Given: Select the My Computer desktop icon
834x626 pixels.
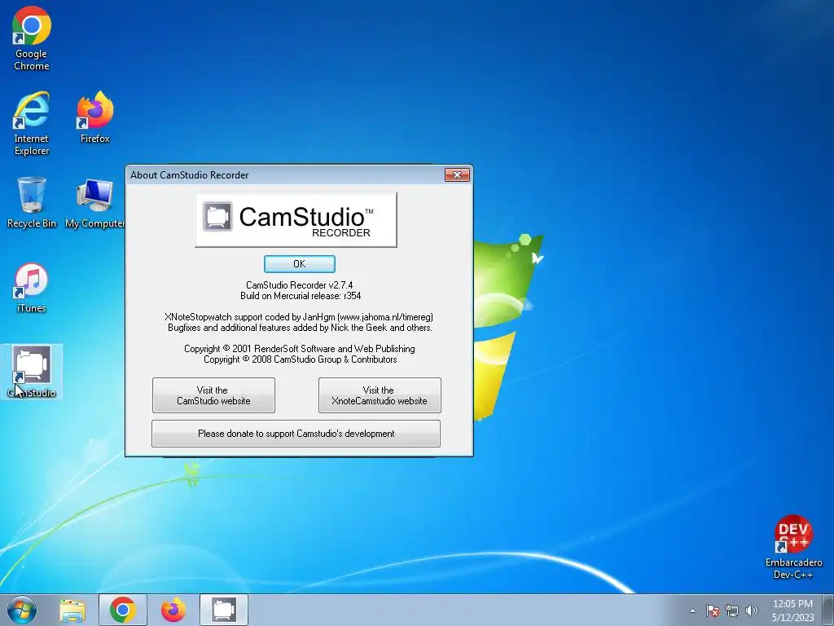Looking at the screenshot, I should pos(94,202).
